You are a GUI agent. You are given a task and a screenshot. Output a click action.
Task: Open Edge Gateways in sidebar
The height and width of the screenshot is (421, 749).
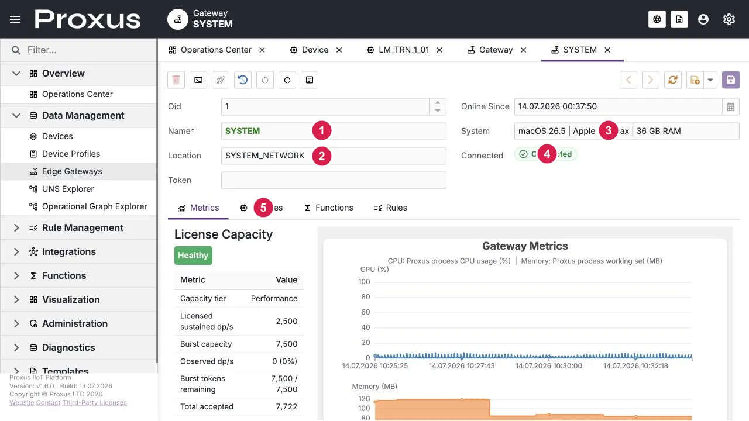click(78, 172)
